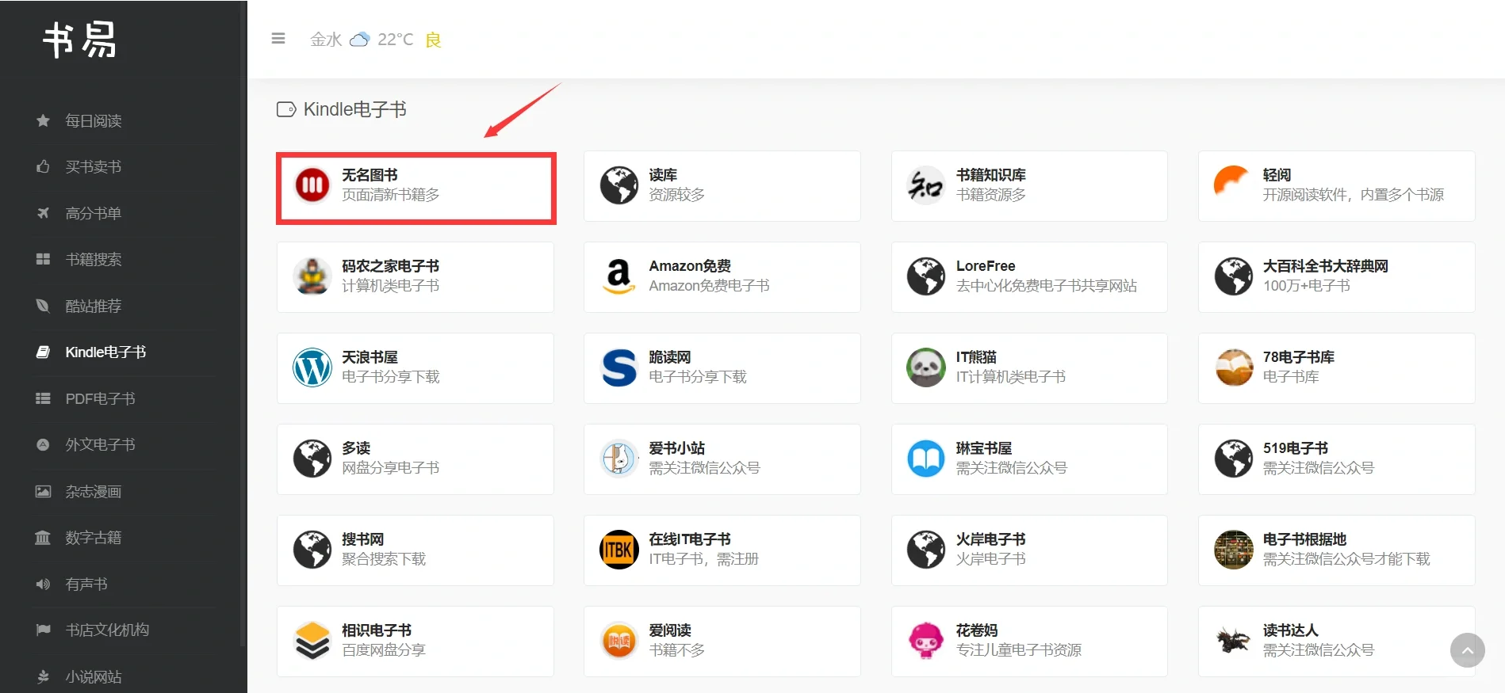
Task: Click the 100万+电子书 description
Action: 1307,286
